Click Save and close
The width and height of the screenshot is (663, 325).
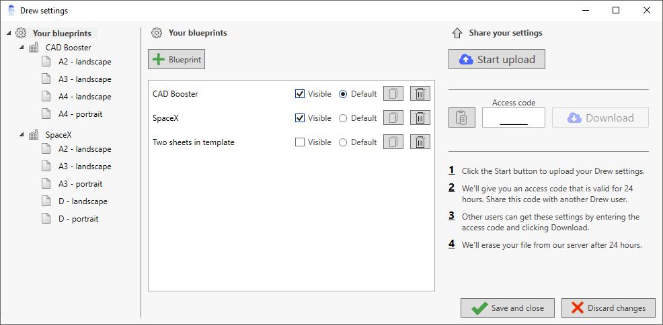[x=507, y=308]
